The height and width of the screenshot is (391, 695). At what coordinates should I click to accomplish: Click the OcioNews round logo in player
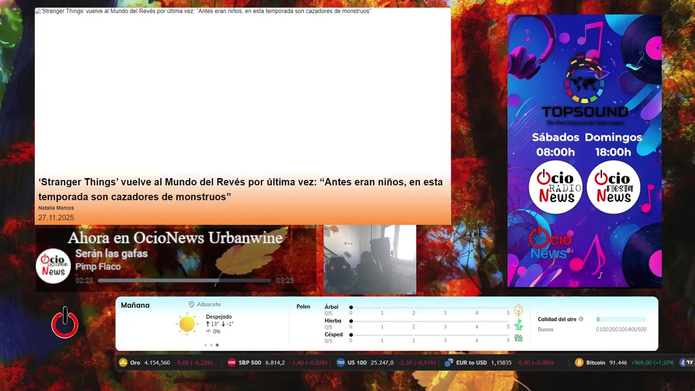point(53,266)
